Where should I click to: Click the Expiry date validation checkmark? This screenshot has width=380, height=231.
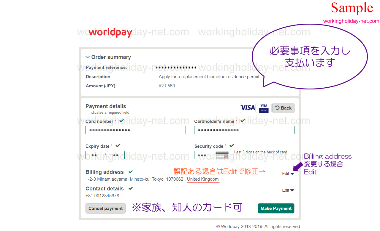coord(118,146)
